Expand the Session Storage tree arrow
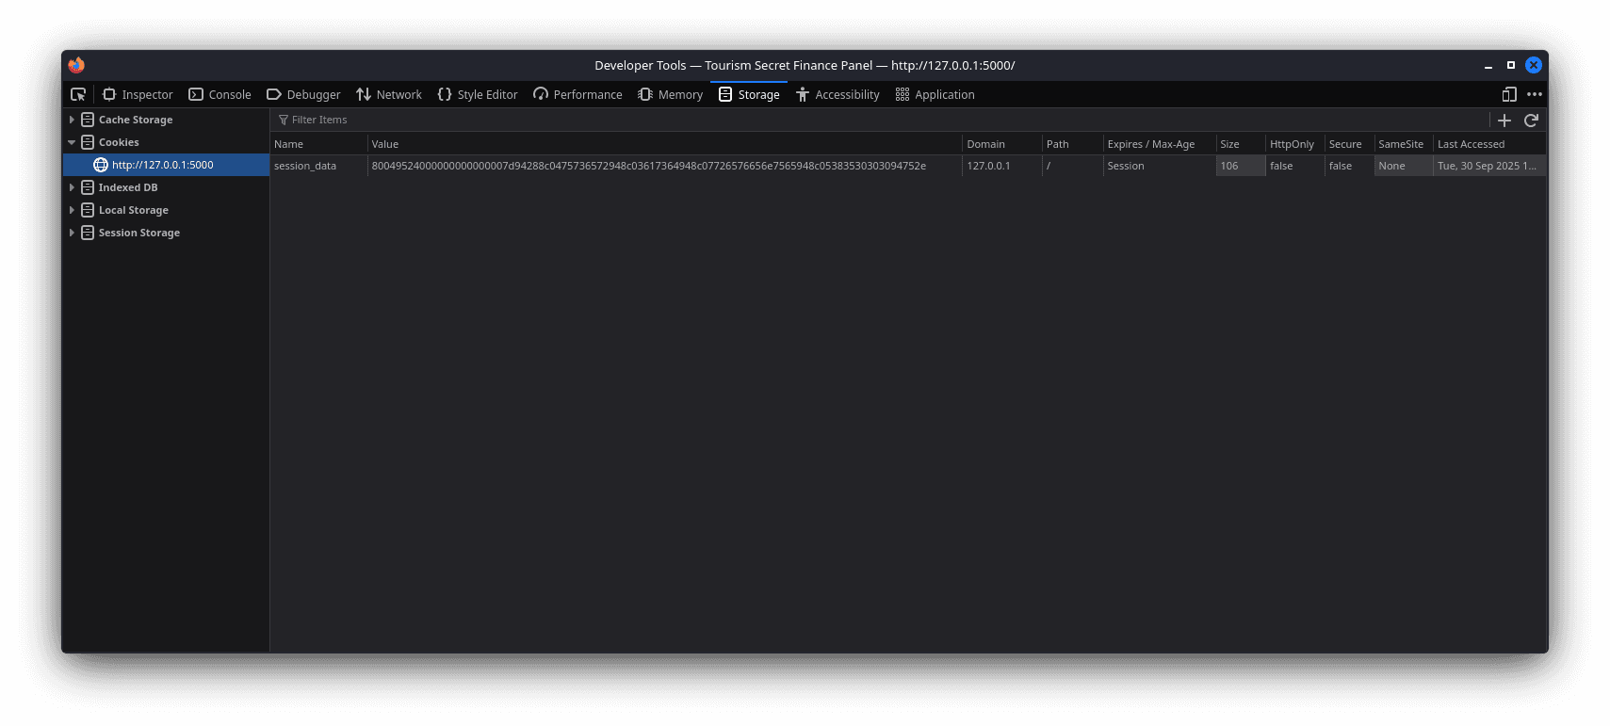The height and width of the screenshot is (726, 1610). [x=72, y=233]
